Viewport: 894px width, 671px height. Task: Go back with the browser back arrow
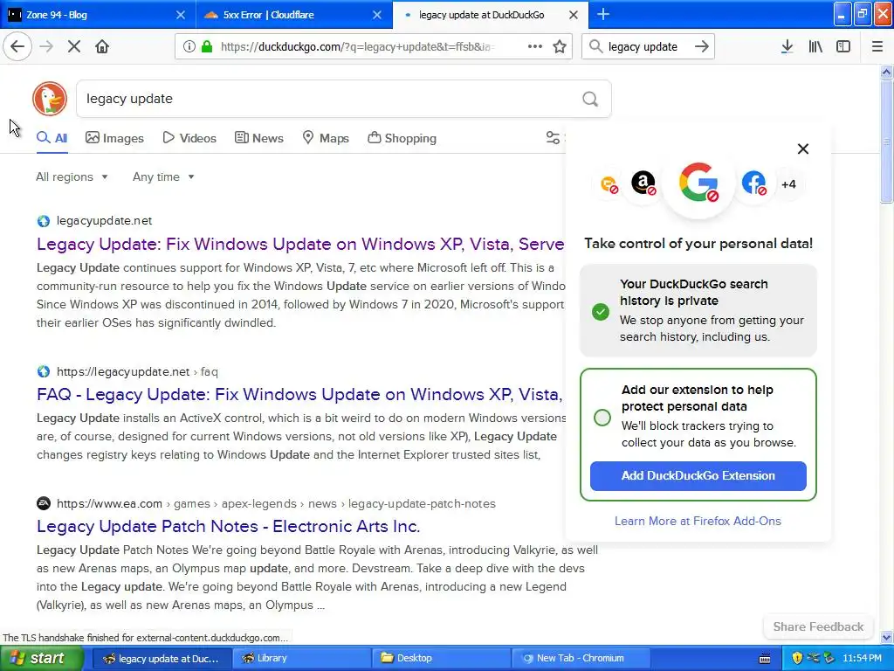tap(17, 46)
